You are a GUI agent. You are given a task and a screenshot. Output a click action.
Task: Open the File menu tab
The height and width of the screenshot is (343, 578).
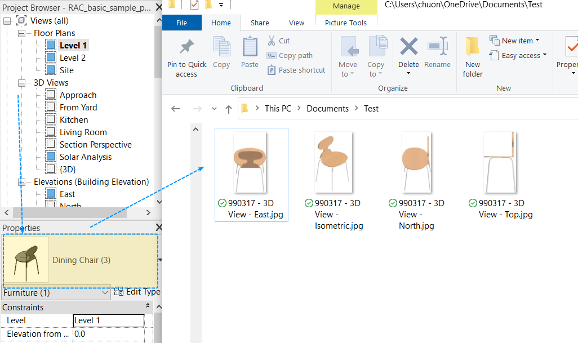pos(181,23)
